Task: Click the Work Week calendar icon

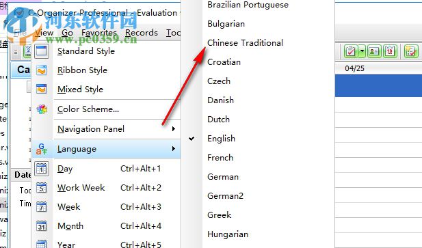Action: [42, 188]
